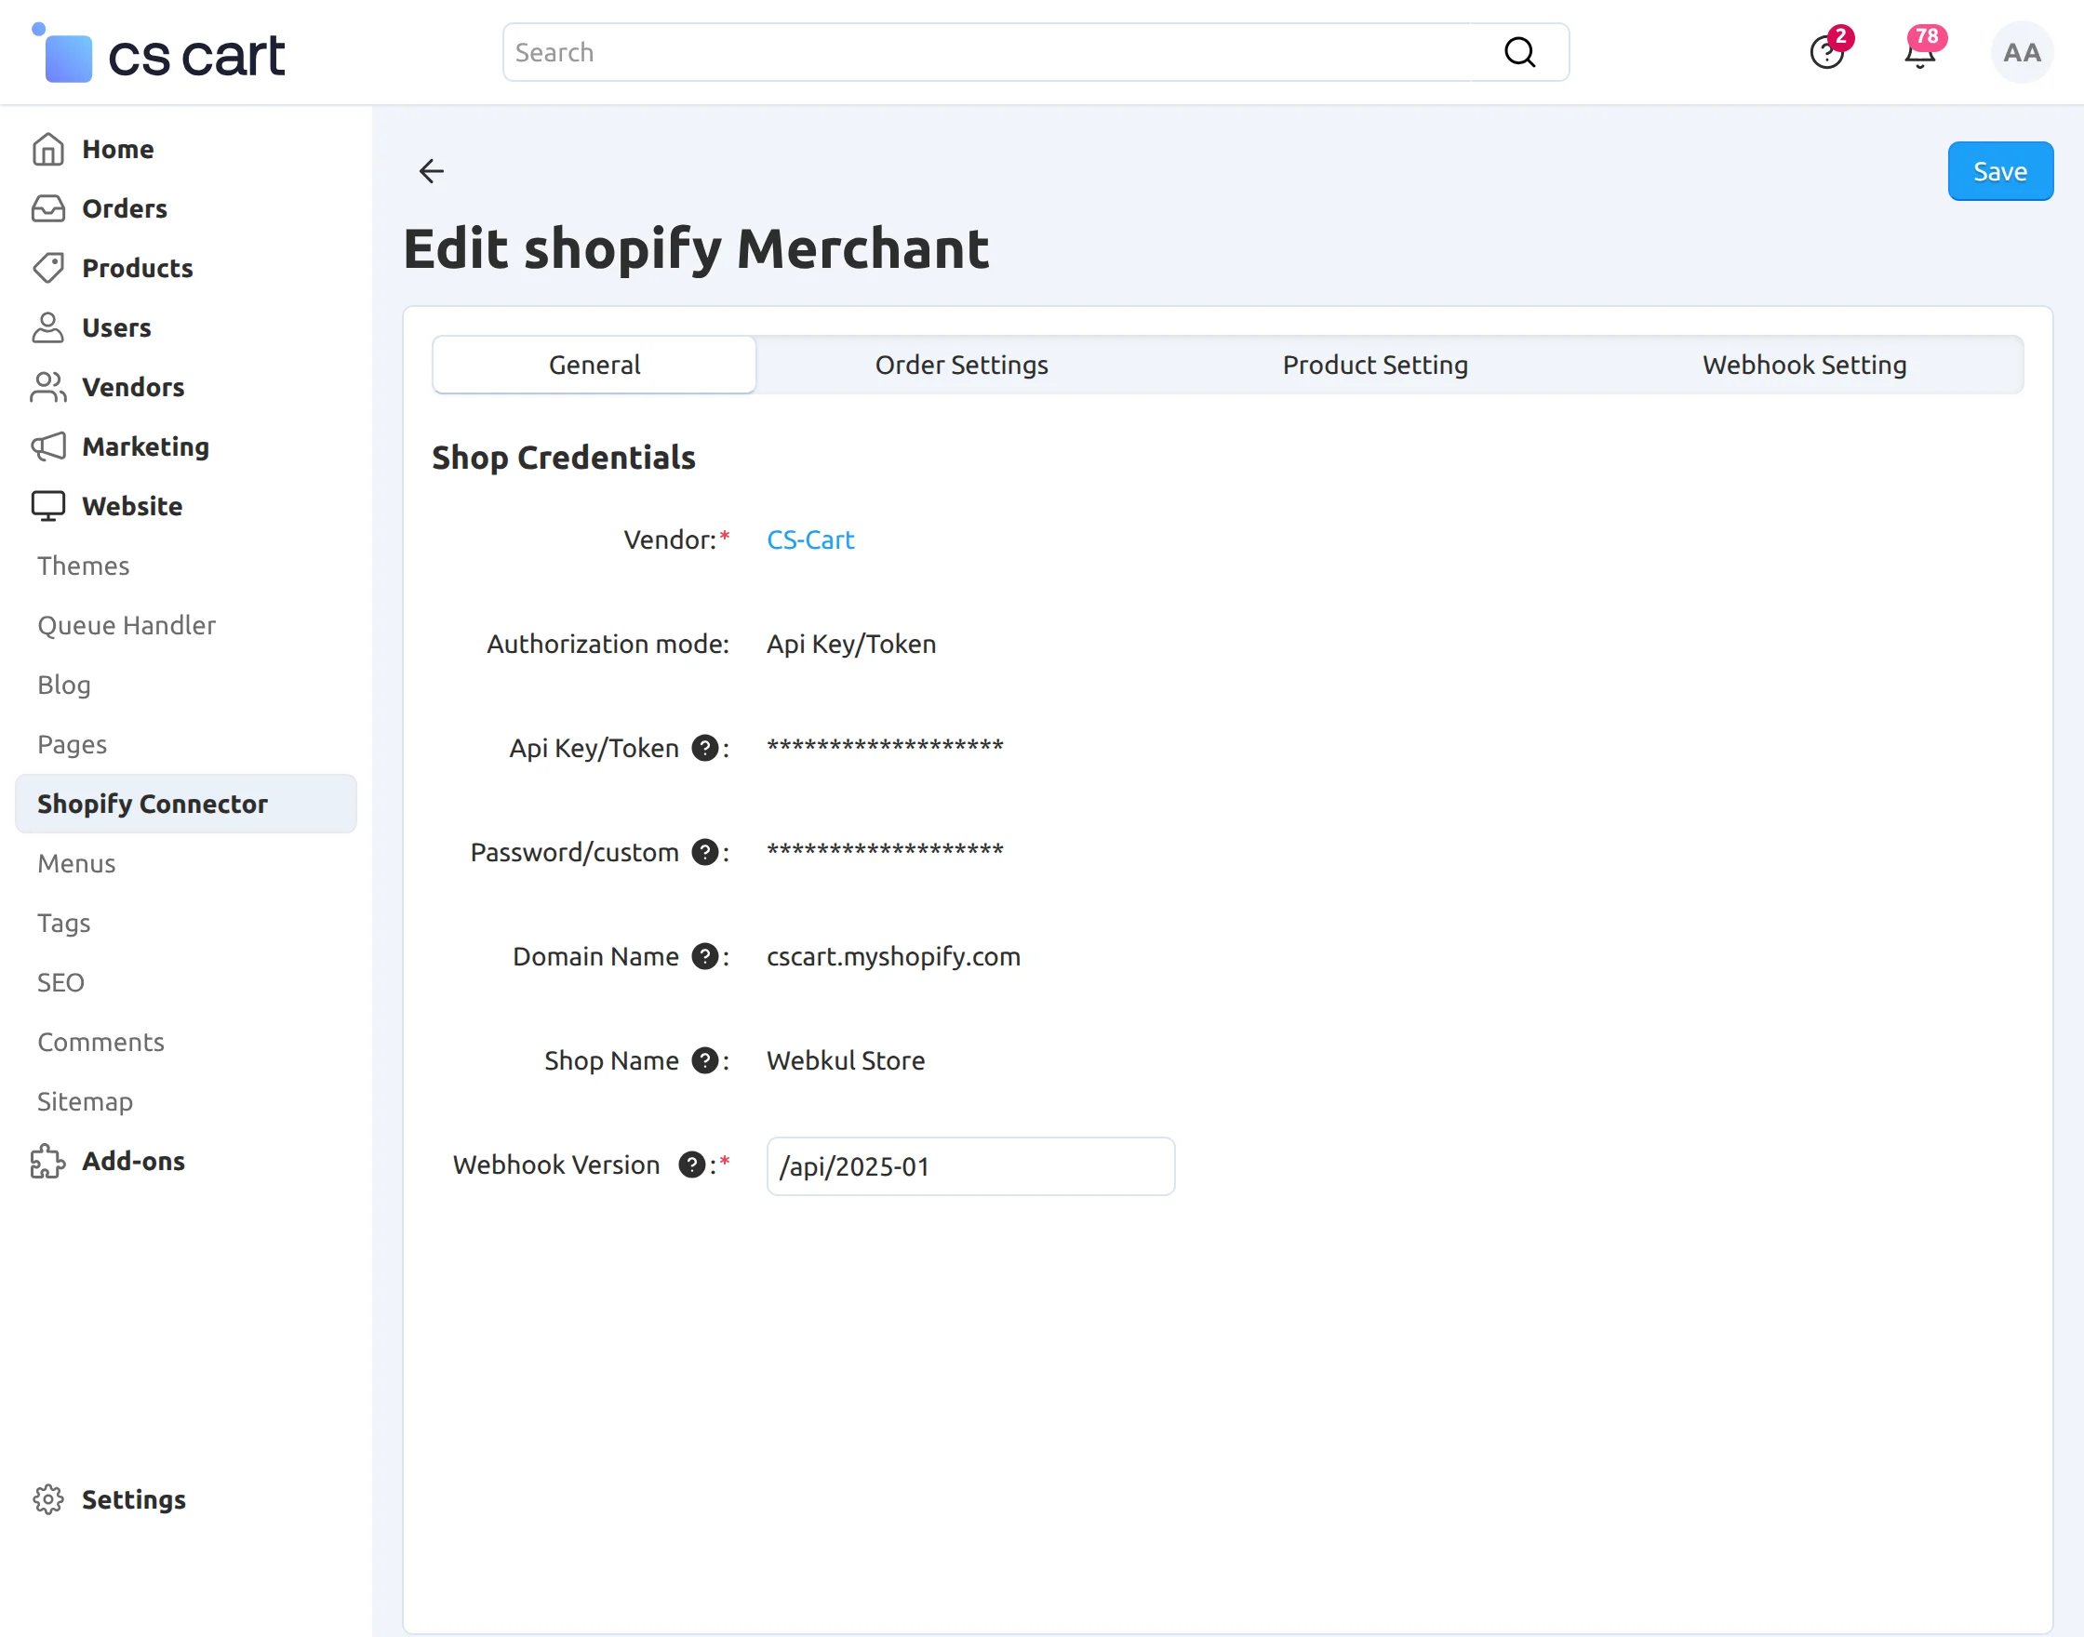Switch to the Order Settings tab
The image size is (2084, 1637).
[961, 366]
